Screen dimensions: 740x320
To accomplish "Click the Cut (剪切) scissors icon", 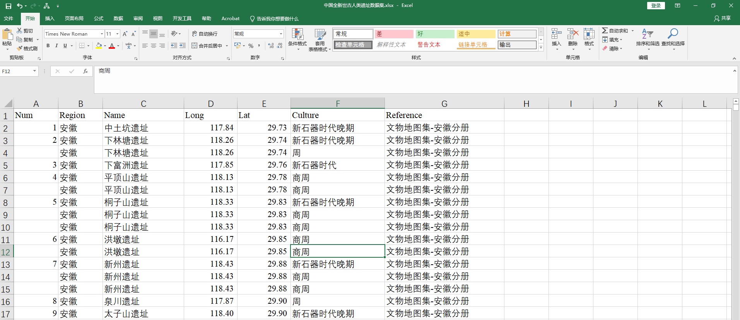I will 19,31.
